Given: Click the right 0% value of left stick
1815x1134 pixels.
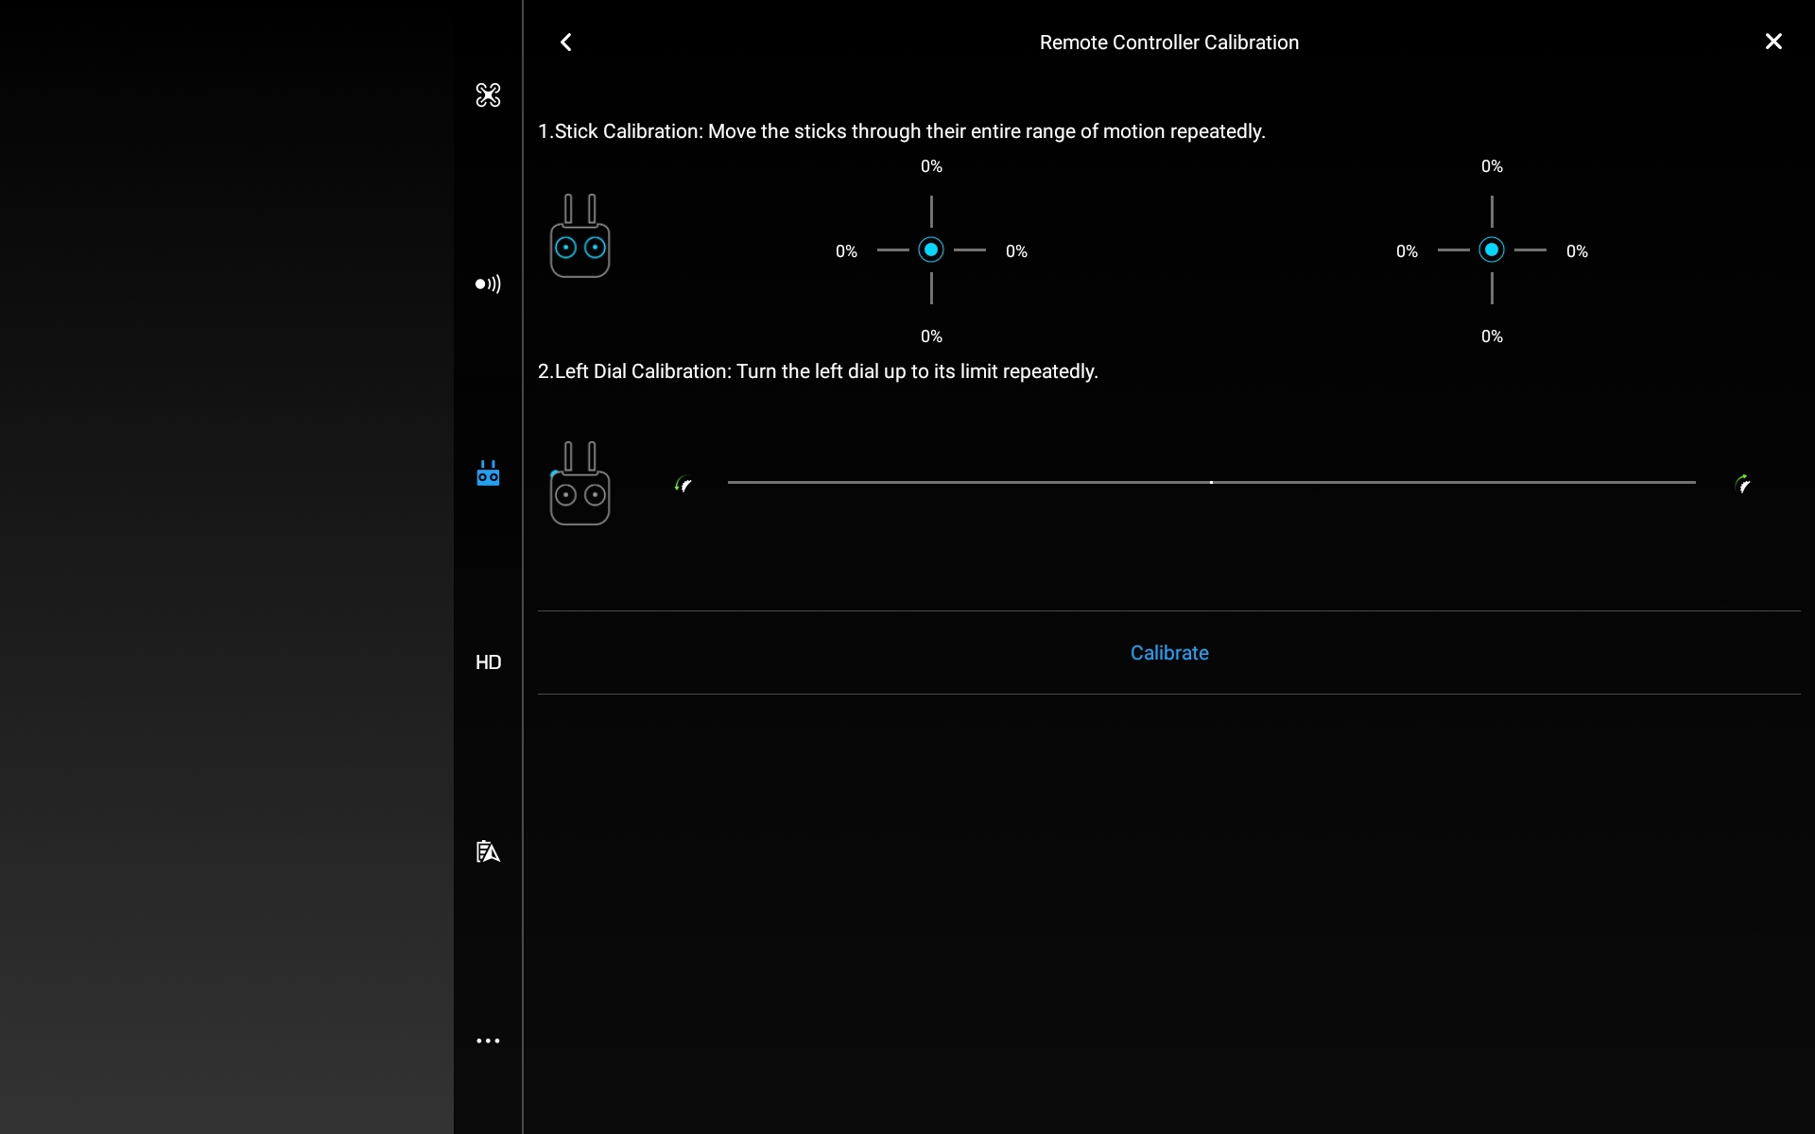Looking at the screenshot, I should pos(1016,251).
